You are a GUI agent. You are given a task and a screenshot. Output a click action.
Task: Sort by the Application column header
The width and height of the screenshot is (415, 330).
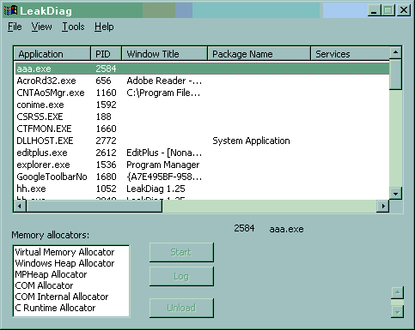click(52, 54)
